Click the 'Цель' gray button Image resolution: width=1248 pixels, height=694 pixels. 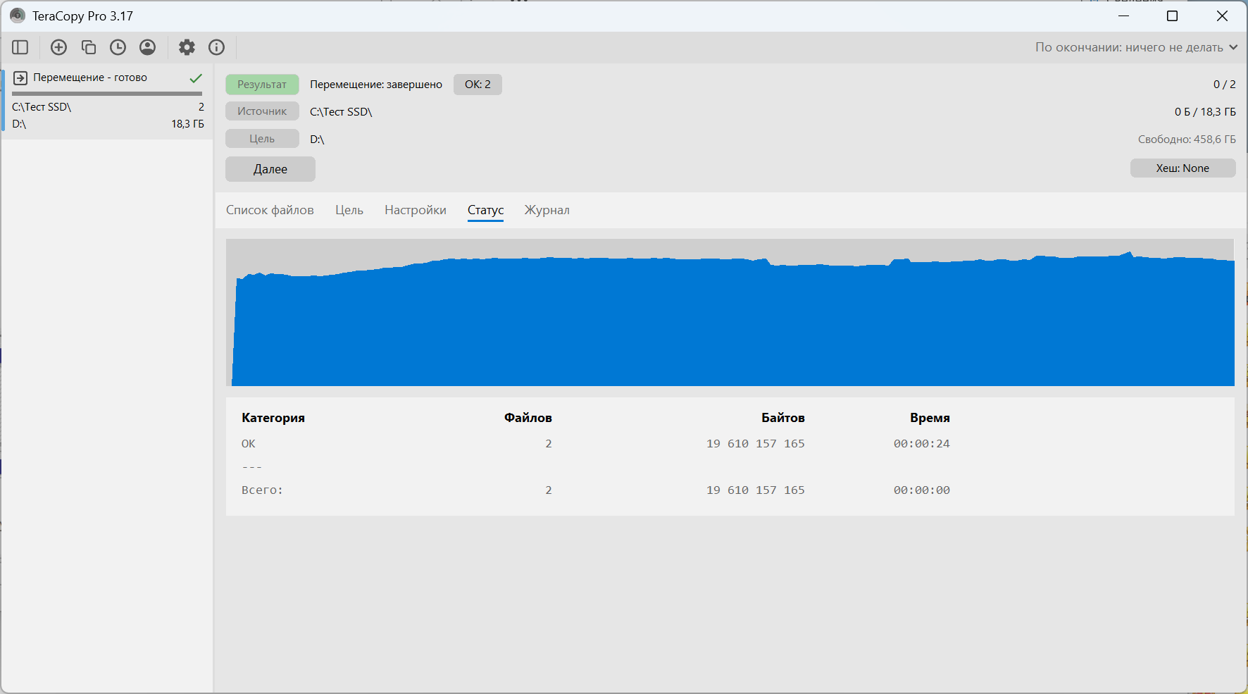(x=262, y=139)
